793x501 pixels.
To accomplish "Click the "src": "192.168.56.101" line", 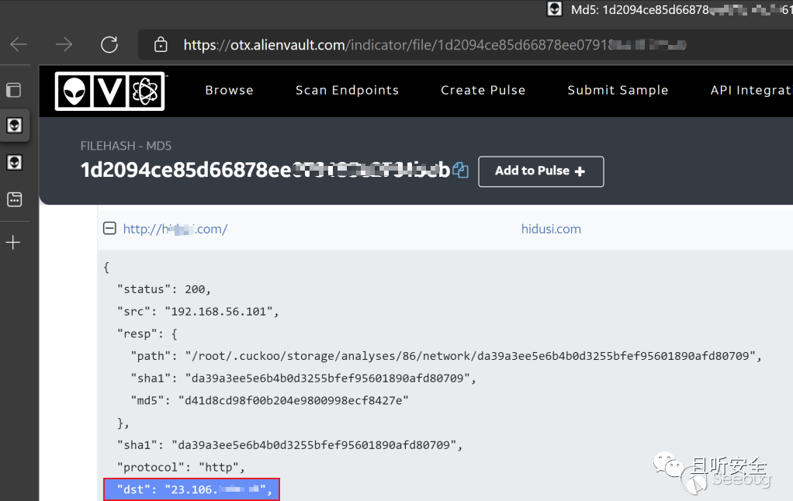I will (x=198, y=312).
